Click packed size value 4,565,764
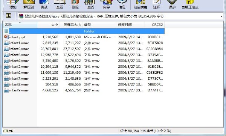Screen dimensions: 226x136 click(73, 90)
